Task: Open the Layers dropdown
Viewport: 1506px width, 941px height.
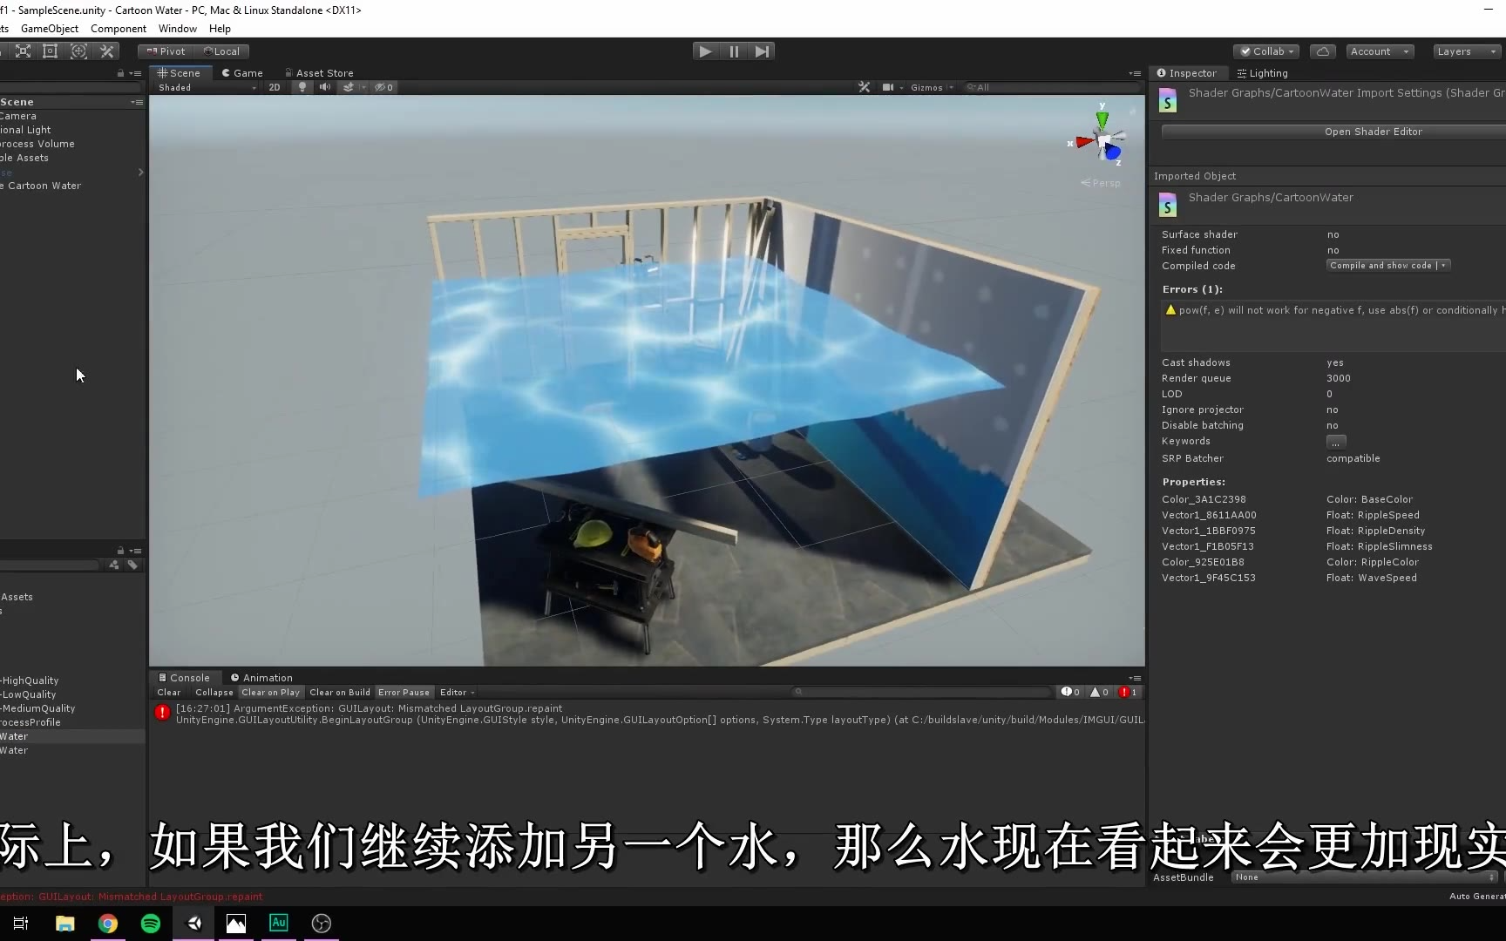Action: 1467,51
